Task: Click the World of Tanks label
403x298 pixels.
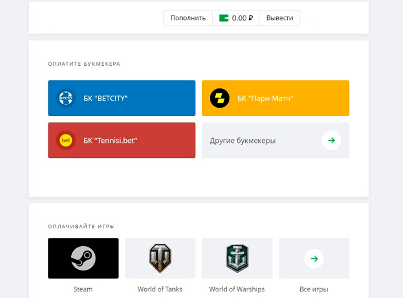Action: click(160, 289)
